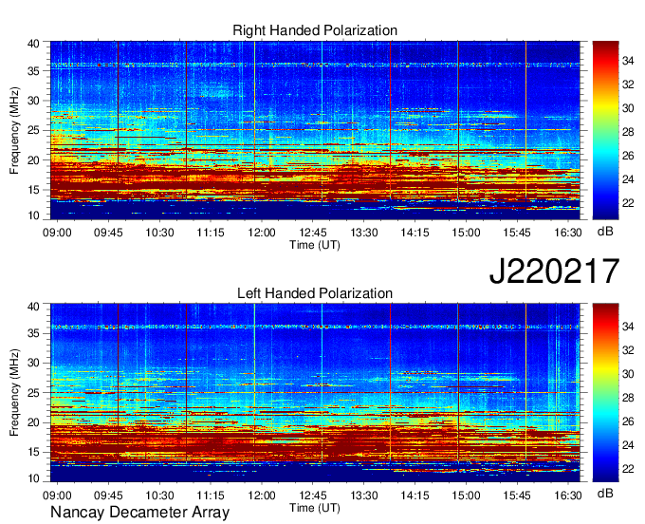Image resolution: width=645 pixels, height=524 pixels.
Task: Click 11:15 tick on the Left Handed time axis
Action: 211,496
